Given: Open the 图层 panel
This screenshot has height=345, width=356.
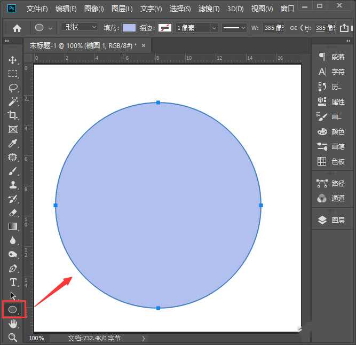Looking at the screenshot, I should (x=331, y=220).
